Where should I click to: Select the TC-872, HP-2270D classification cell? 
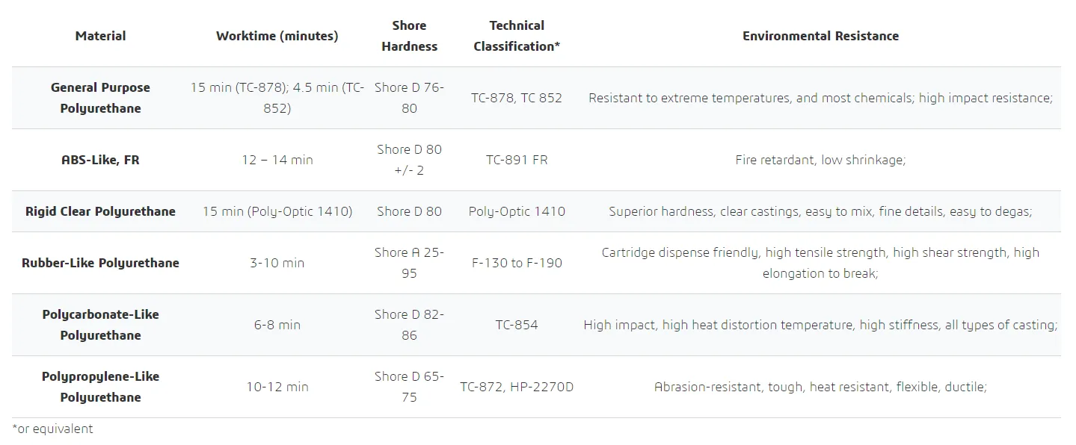(517, 387)
